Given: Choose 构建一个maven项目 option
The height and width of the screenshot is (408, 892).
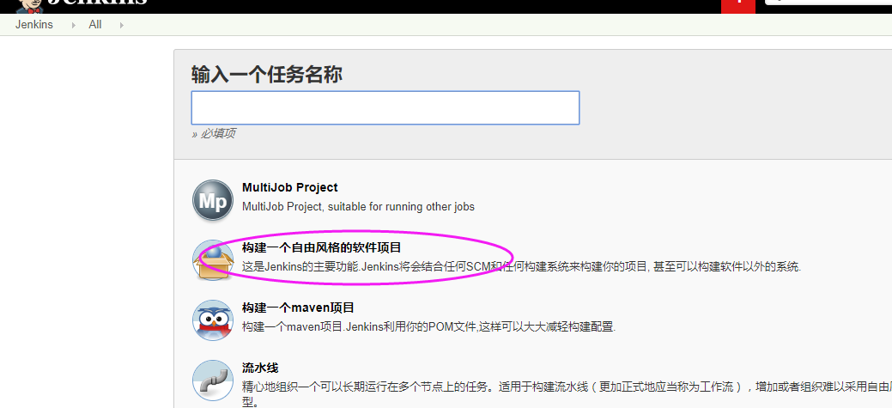Looking at the screenshot, I should pyautogui.click(x=298, y=308).
